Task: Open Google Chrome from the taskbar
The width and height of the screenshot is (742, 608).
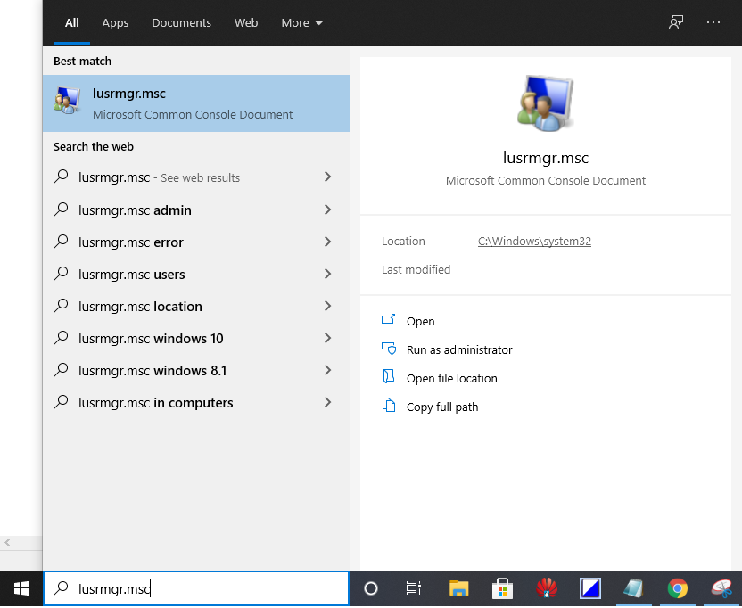Action: tap(678, 588)
